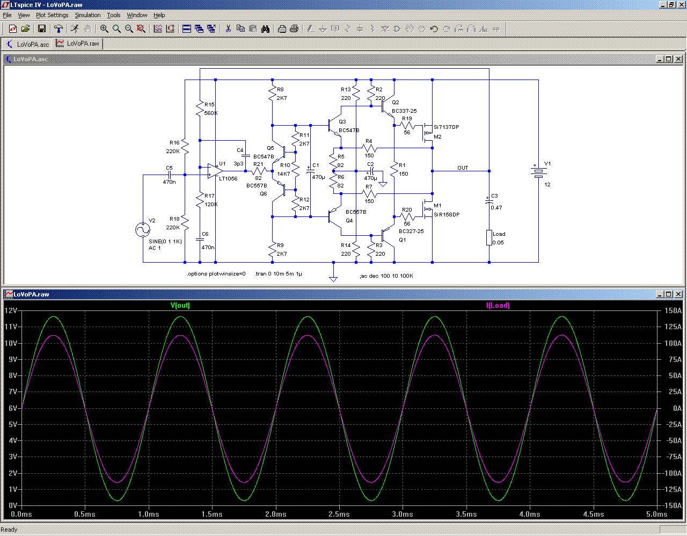Open a file with the folder icon
Viewport: 687px width, 536px height.
pos(25,29)
